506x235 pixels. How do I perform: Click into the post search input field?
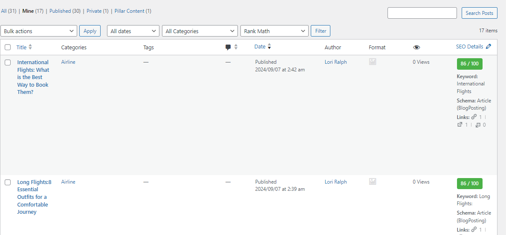point(422,13)
